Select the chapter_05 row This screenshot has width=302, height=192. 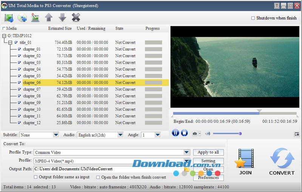[96, 76]
